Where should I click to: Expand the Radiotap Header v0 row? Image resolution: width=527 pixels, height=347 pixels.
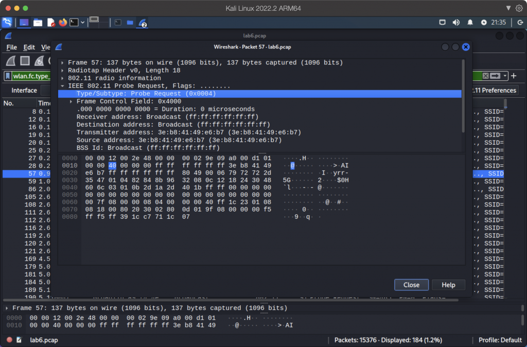(62, 70)
